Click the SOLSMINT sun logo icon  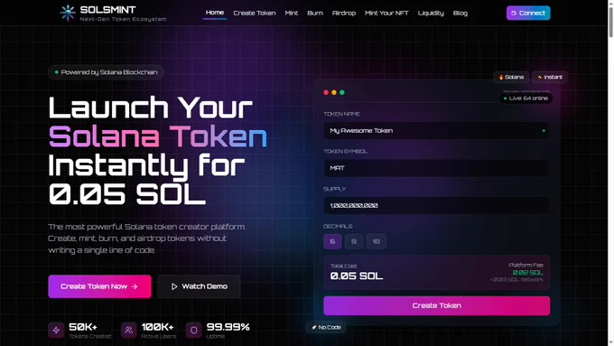click(68, 13)
